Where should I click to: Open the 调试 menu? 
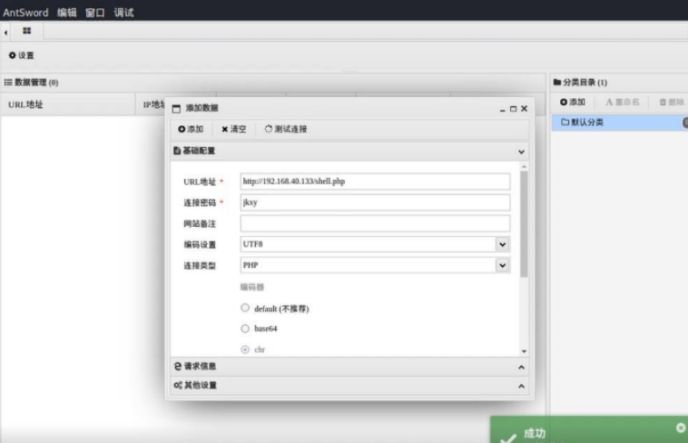click(123, 13)
